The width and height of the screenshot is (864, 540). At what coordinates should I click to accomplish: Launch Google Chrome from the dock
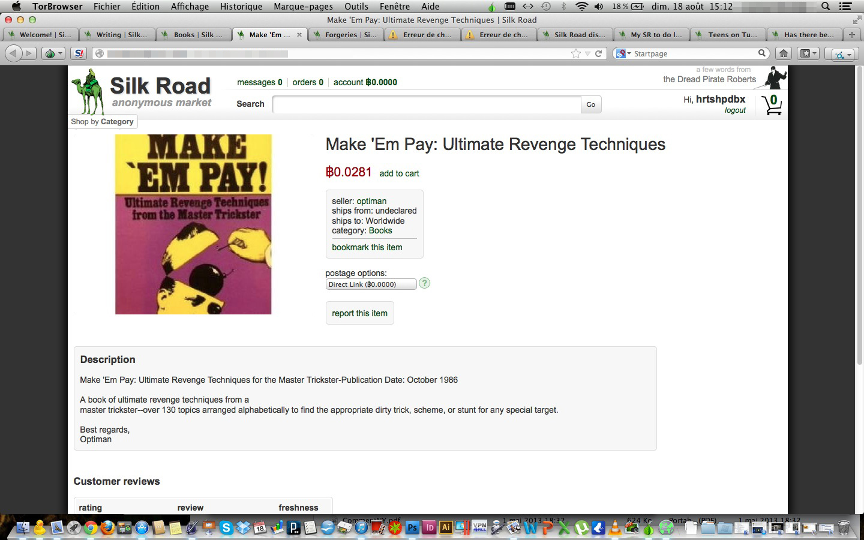point(91,527)
